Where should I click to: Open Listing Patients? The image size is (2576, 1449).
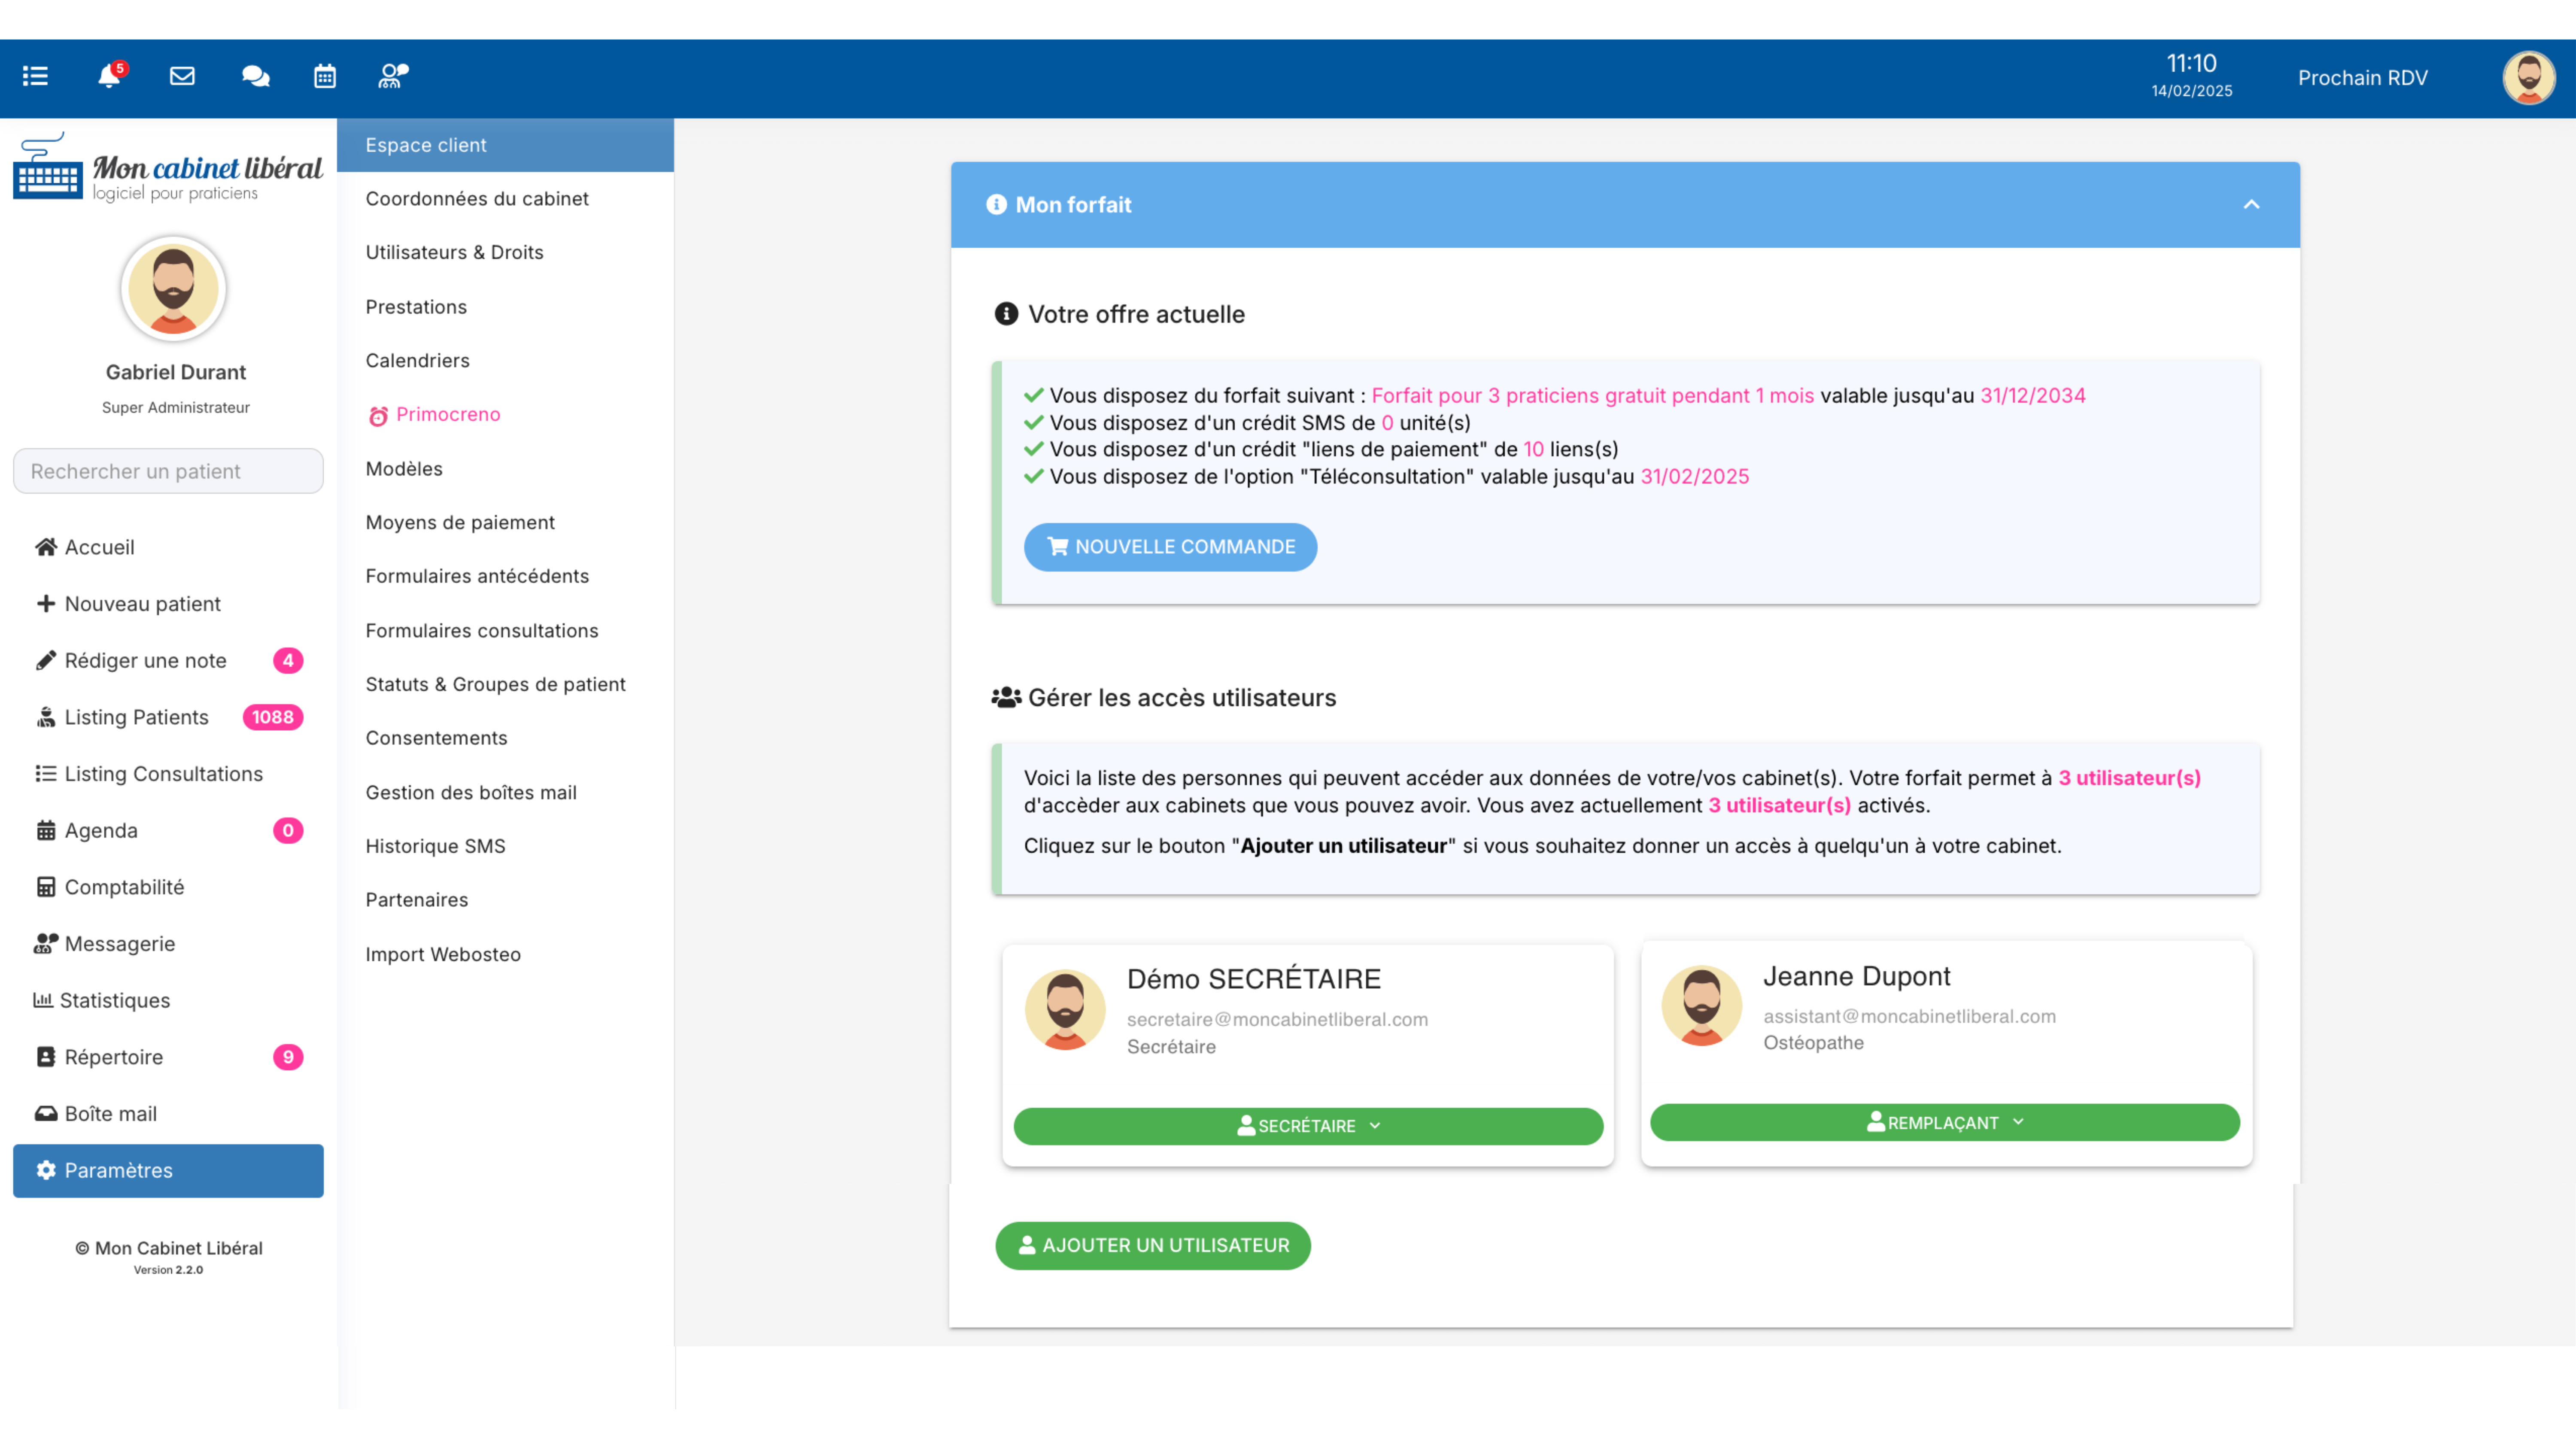coord(168,717)
